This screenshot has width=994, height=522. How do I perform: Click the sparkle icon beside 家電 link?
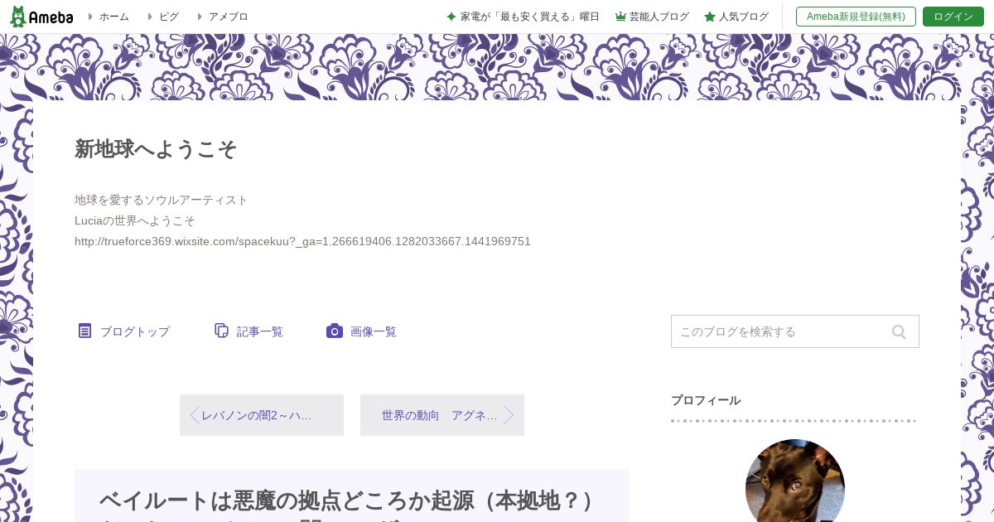coord(451,17)
